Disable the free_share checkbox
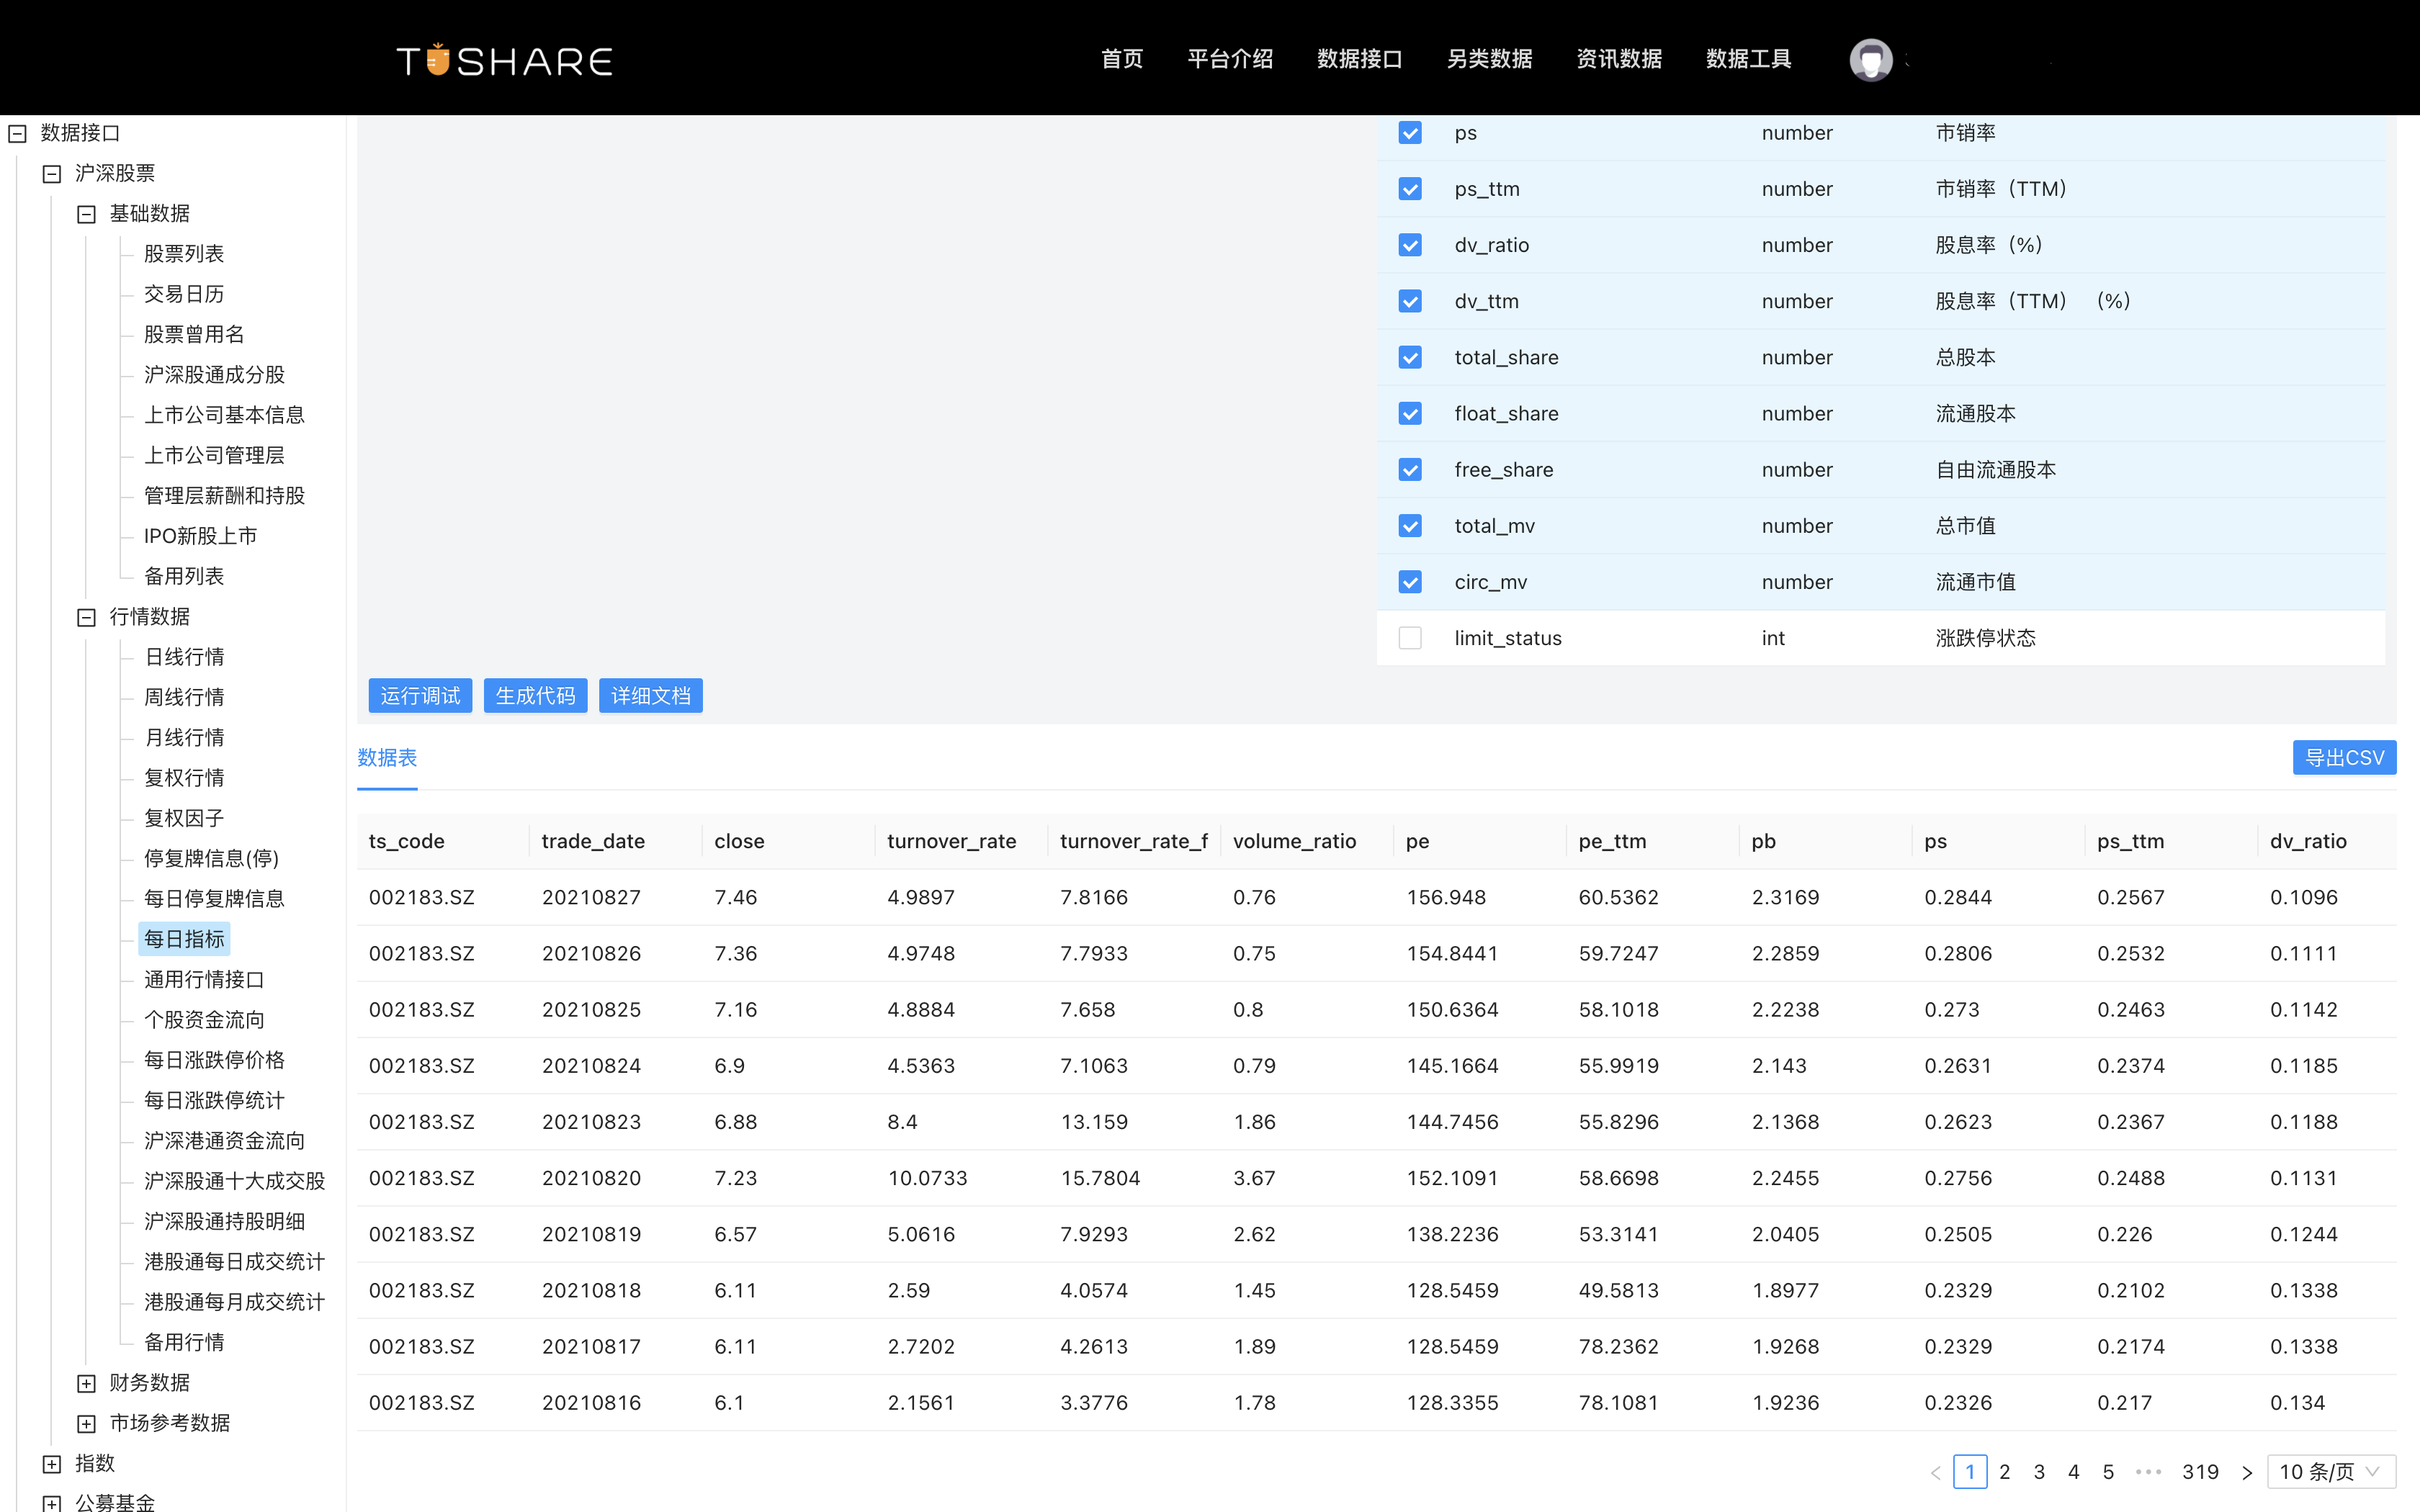 [x=1410, y=469]
